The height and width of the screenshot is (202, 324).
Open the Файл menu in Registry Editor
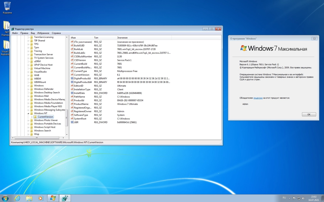pyautogui.click(x=15, y=33)
